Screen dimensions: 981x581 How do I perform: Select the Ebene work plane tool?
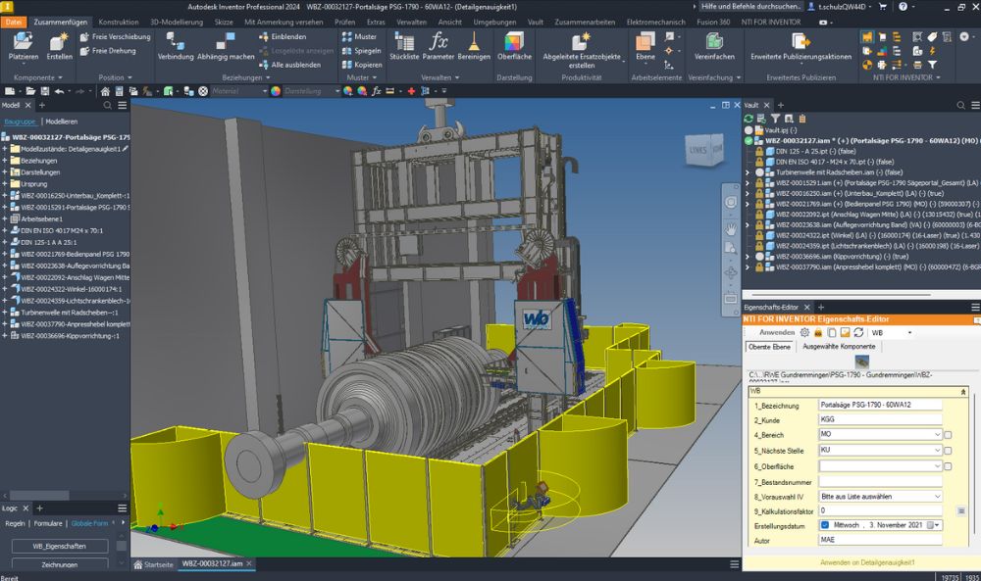[x=645, y=46]
